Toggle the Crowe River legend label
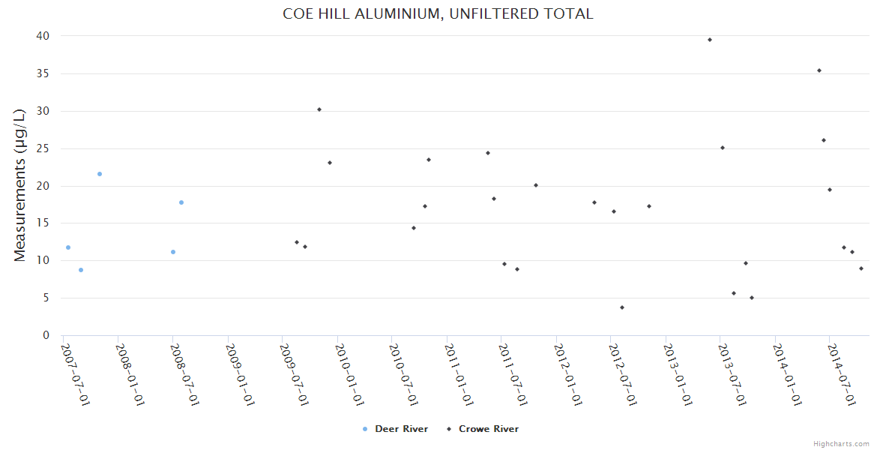 488,429
